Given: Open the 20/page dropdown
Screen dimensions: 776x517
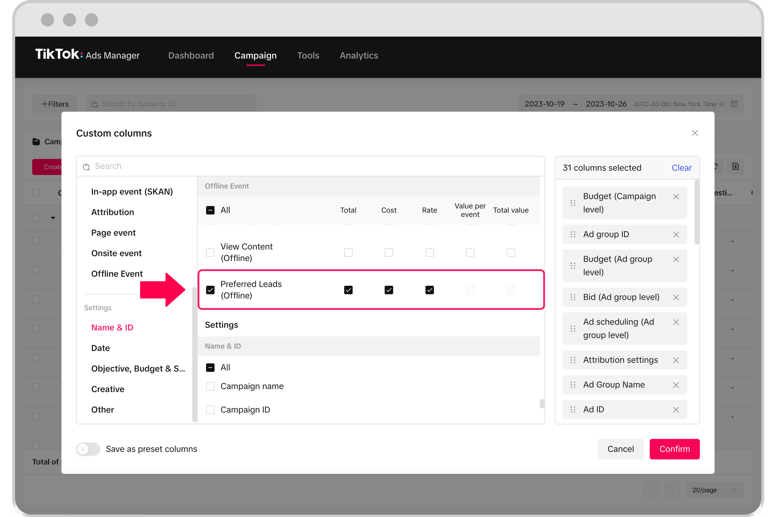Looking at the screenshot, I should pyautogui.click(x=715, y=490).
